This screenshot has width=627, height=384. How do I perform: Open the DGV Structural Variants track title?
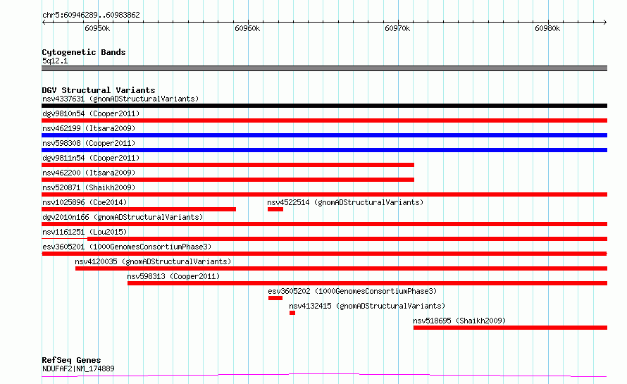99,90
